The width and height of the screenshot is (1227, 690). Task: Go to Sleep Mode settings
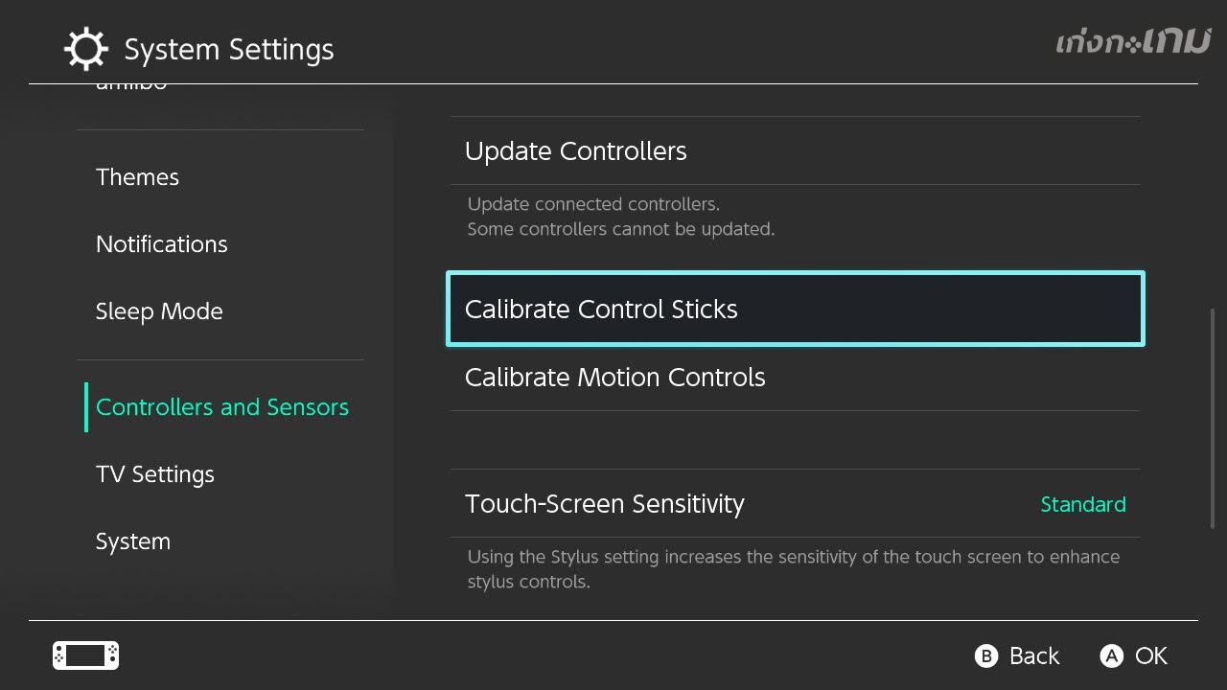pyautogui.click(x=159, y=311)
